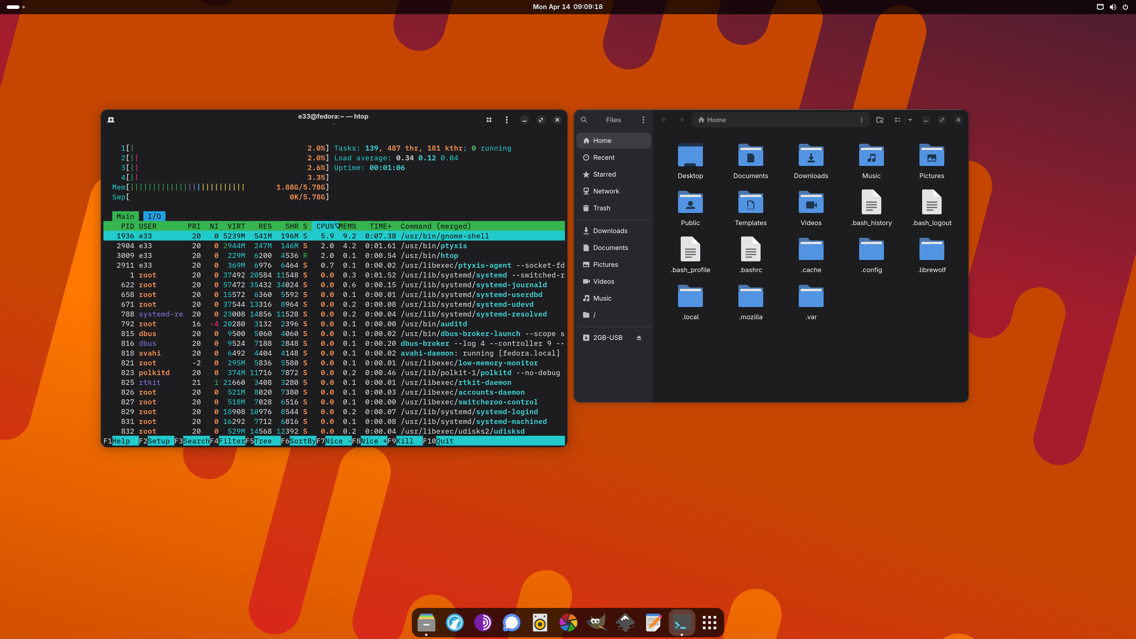Sort htop by MEM% column header
Screen dimensions: 1136x639
[348, 226]
